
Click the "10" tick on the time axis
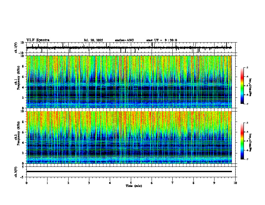point(235,183)
